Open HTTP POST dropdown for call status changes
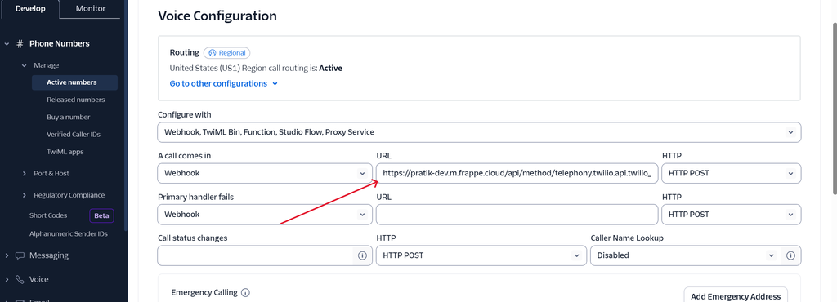This screenshot has height=302, width=837. [x=481, y=255]
